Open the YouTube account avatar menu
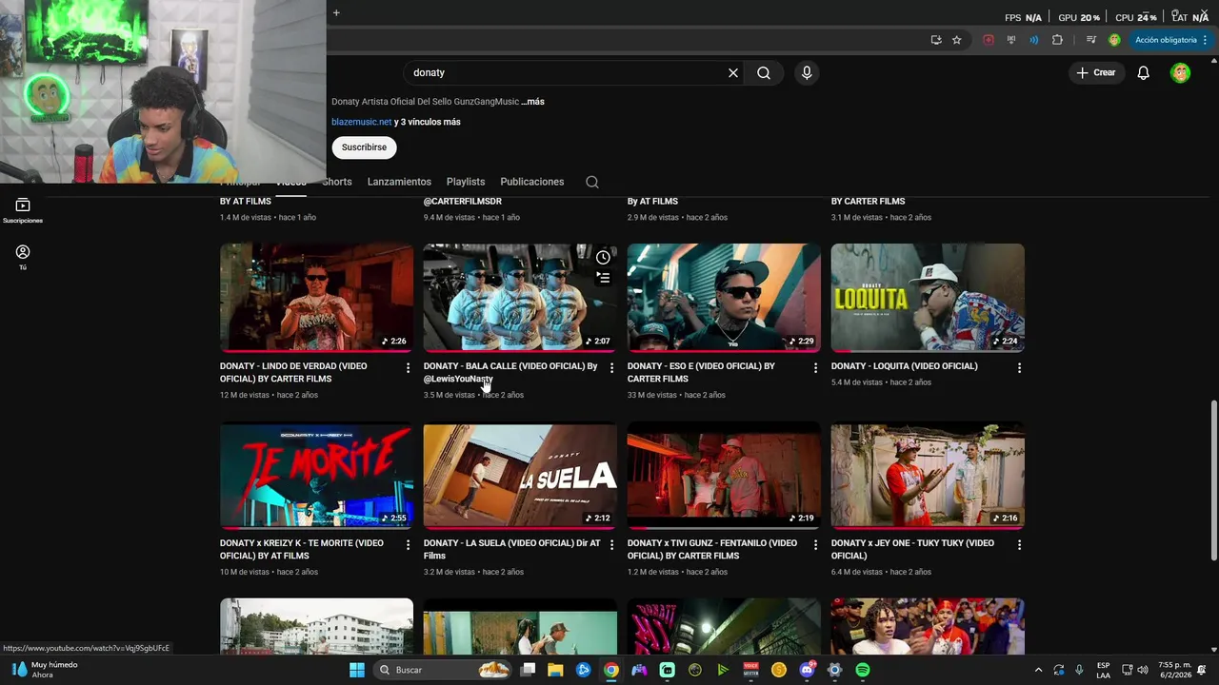1219x685 pixels. tap(1180, 72)
